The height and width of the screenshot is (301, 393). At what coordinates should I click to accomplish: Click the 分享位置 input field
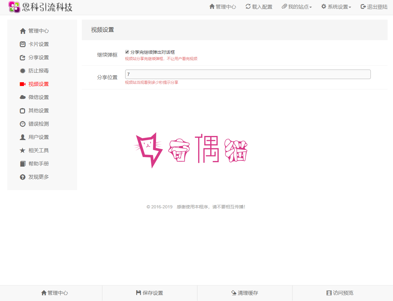(248, 74)
